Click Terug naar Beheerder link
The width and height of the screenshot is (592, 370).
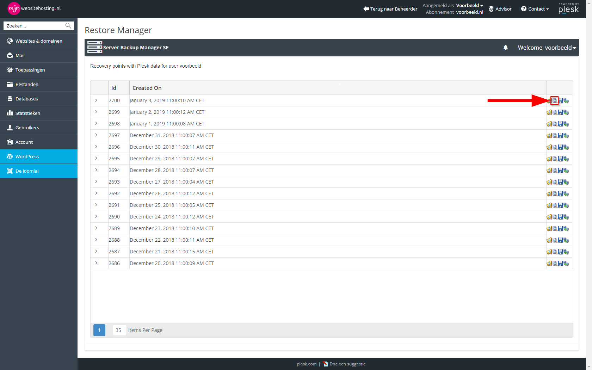[x=390, y=9]
